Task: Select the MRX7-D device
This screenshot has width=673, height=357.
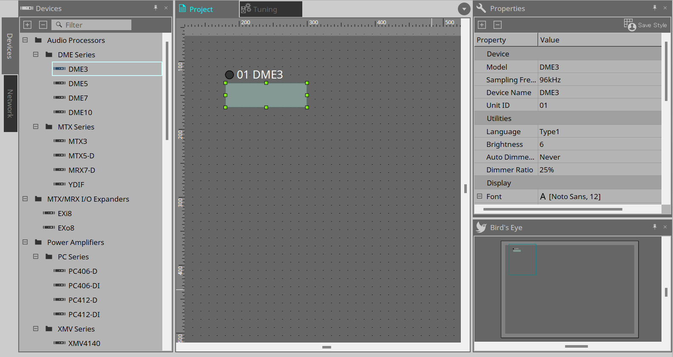Action: click(82, 170)
